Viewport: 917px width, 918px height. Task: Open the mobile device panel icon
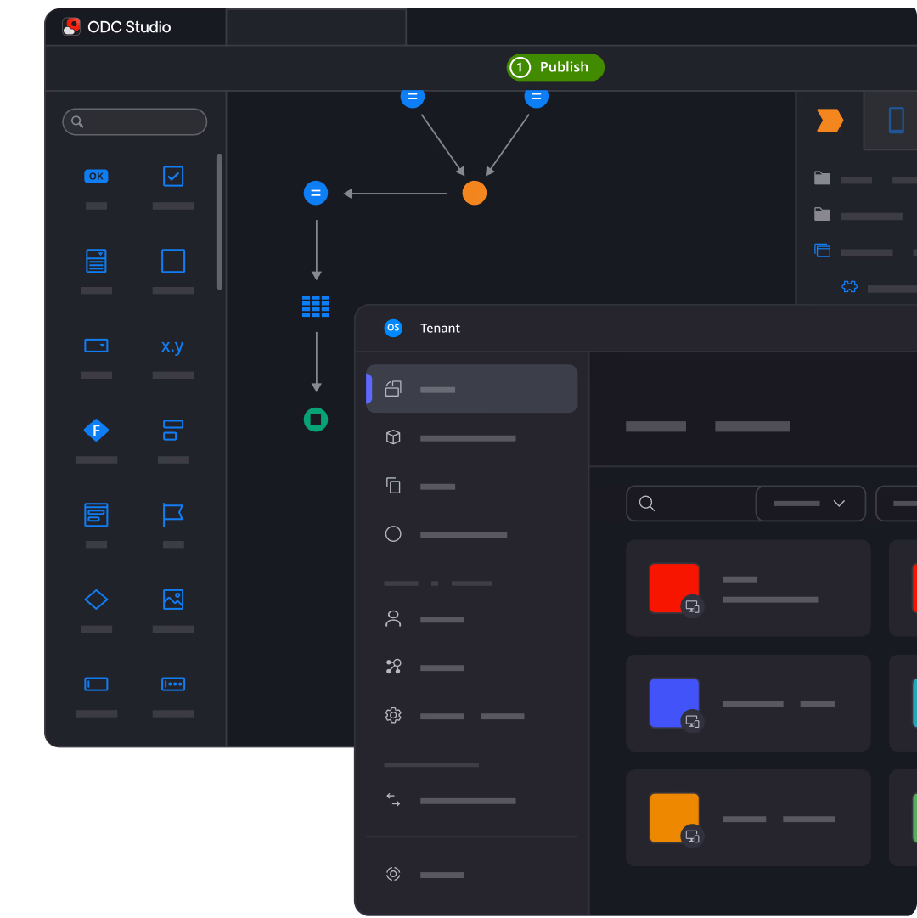[896, 120]
